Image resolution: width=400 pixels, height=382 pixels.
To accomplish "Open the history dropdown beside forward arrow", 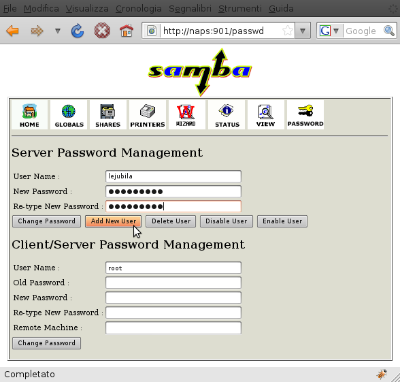I will [58, 31].
